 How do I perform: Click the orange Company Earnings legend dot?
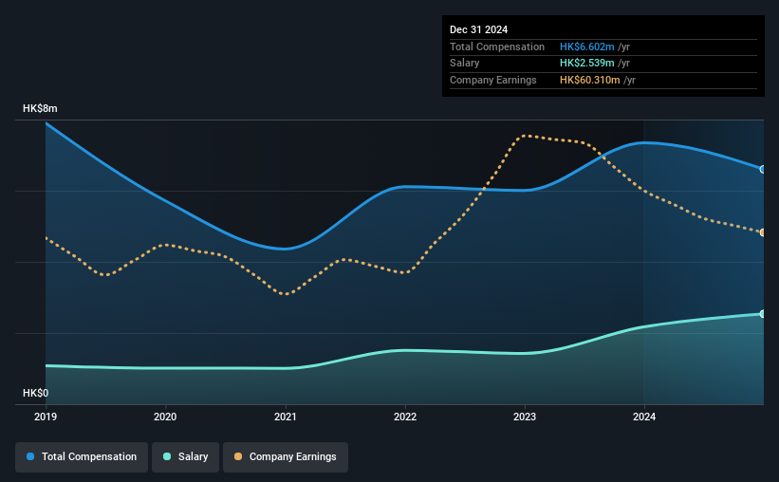point(238,456)
